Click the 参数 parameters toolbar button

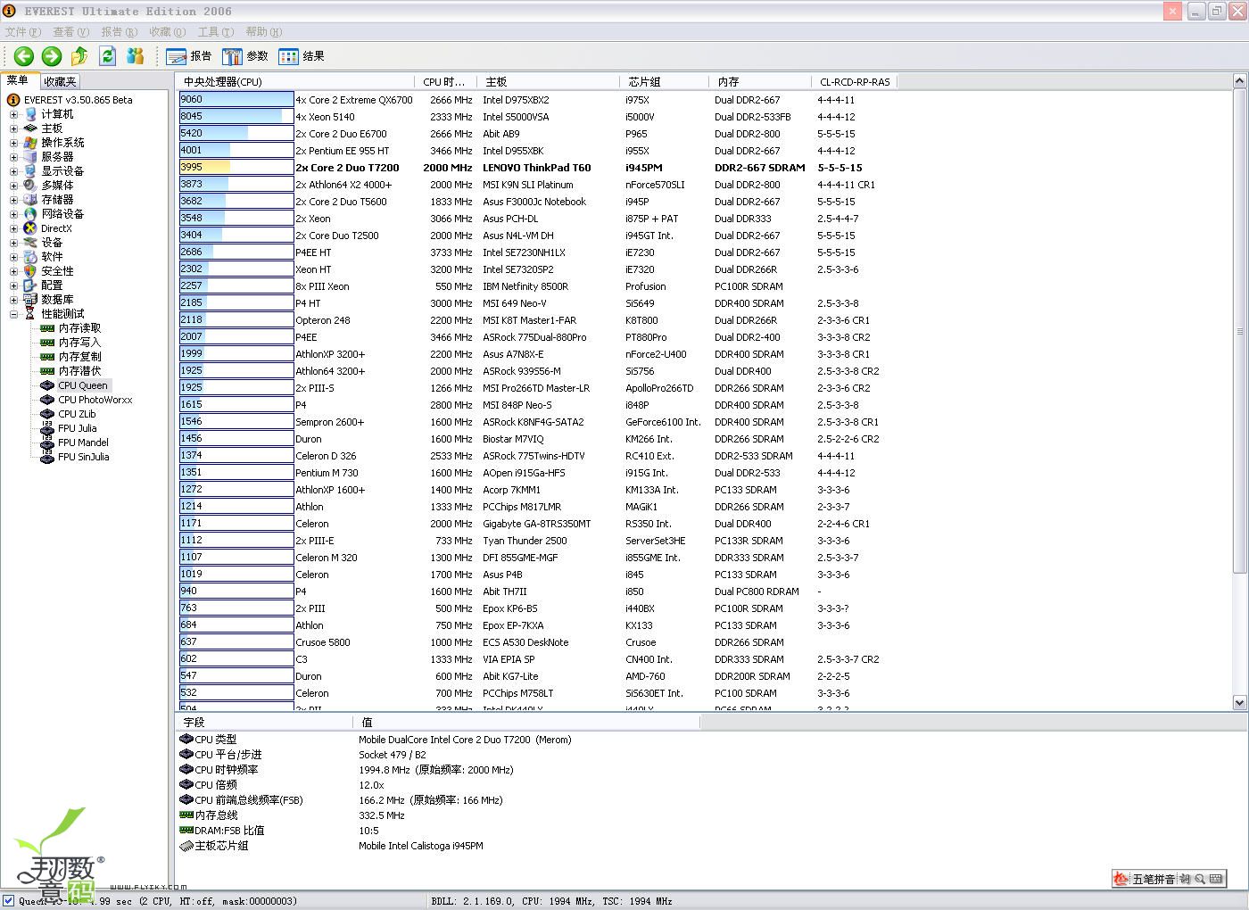point(245,56)
